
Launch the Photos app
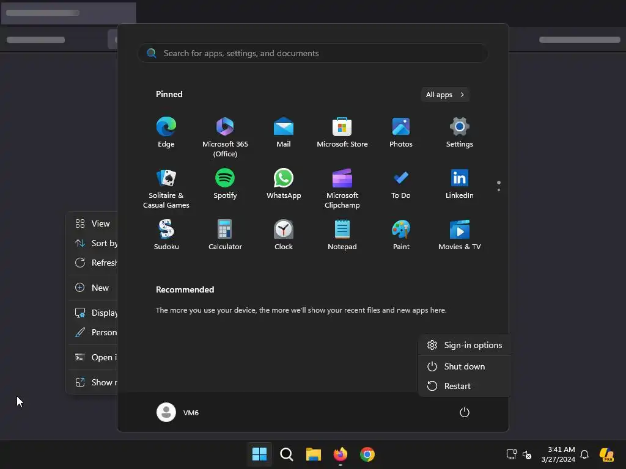coord(401,133)
